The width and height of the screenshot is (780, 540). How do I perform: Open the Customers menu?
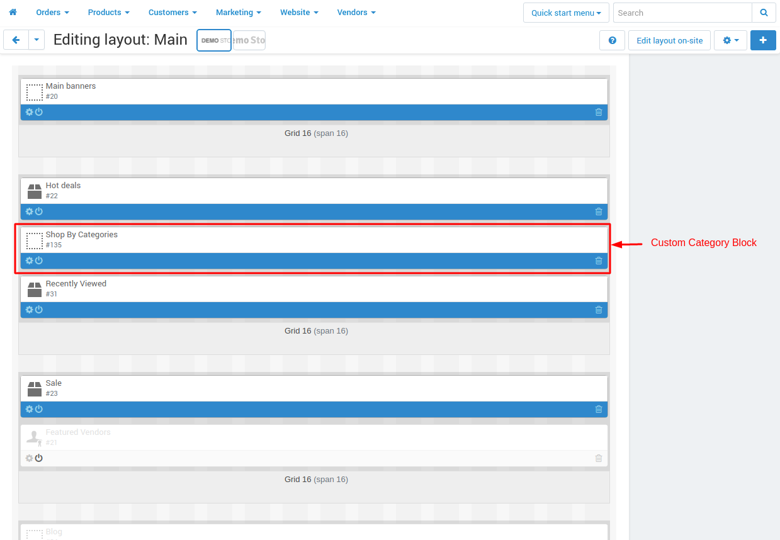pos(172,13)
